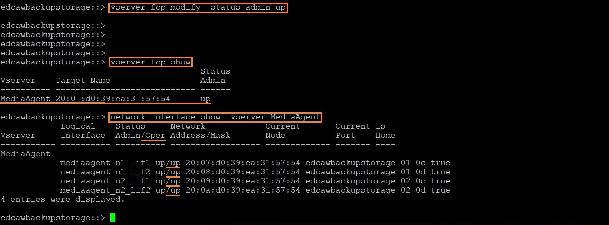609x225 pixels.
Task: Click the '4 entries were displayed.' line
Action: [63, 200]
